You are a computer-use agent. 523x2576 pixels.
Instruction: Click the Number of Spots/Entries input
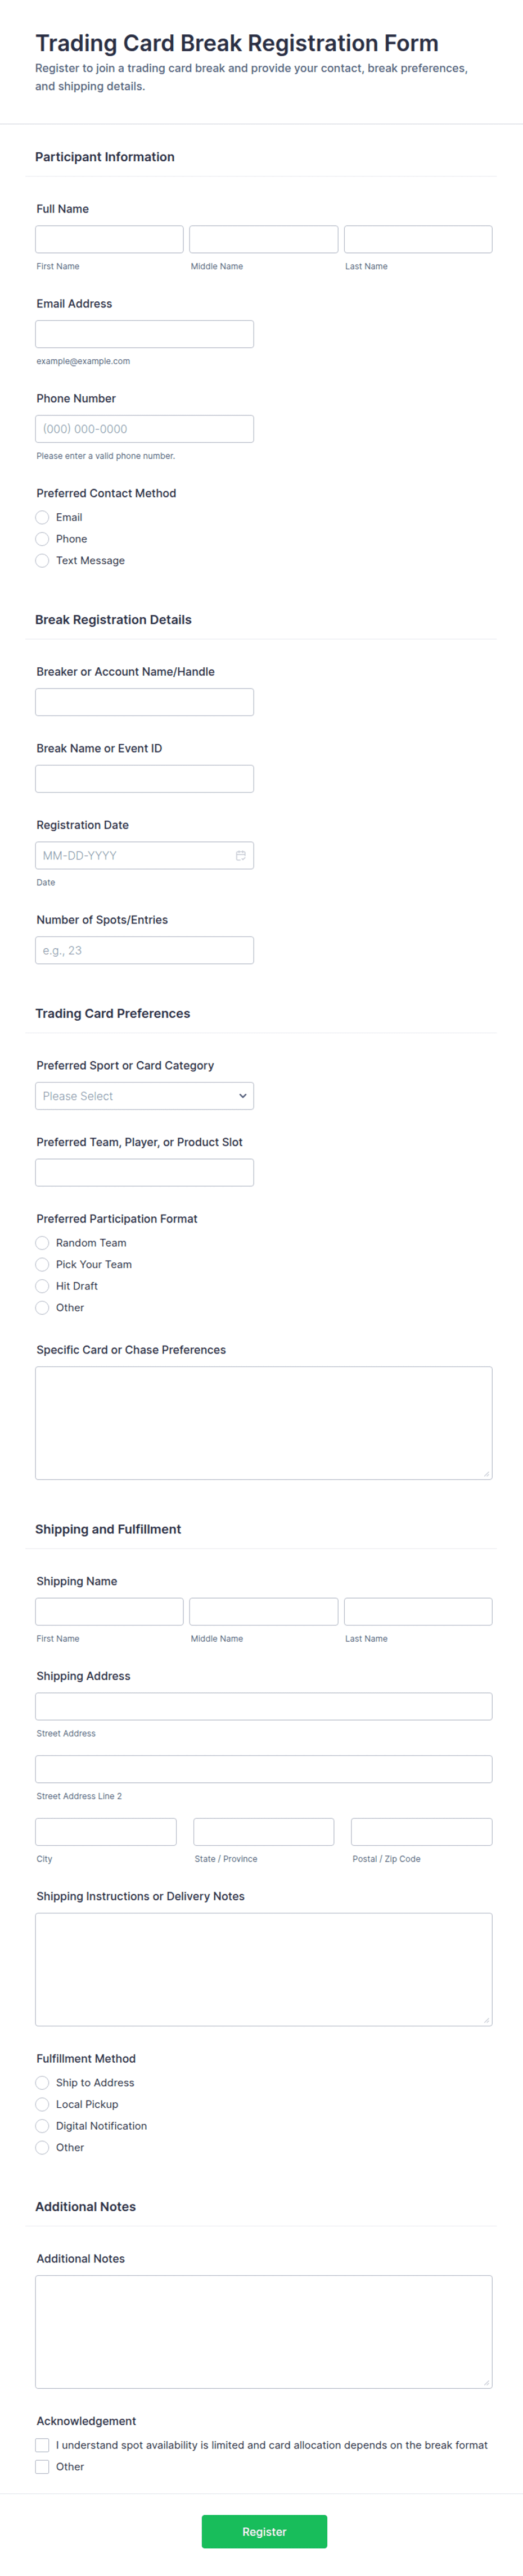pos(144,950)
